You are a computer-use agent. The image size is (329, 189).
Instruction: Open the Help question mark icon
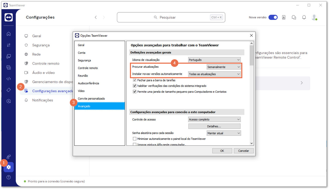(8, 177)
